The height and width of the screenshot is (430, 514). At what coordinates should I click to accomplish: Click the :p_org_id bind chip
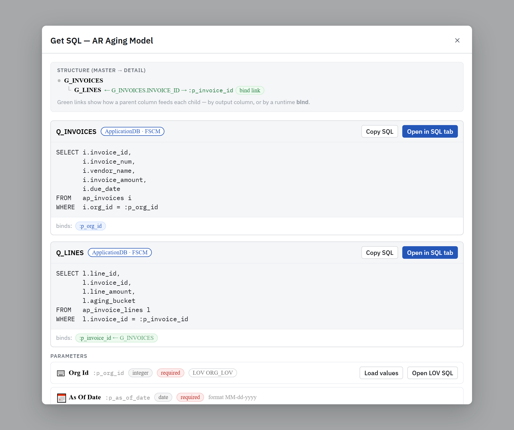90,226
